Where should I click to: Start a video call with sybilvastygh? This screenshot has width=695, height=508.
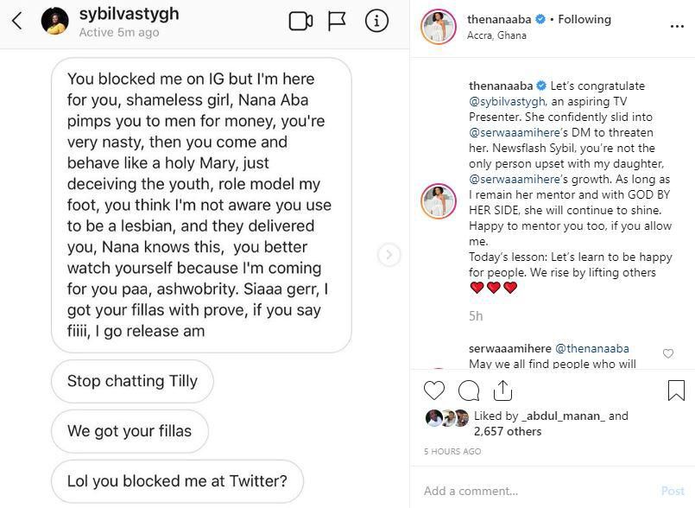click(x=300, y=22)
